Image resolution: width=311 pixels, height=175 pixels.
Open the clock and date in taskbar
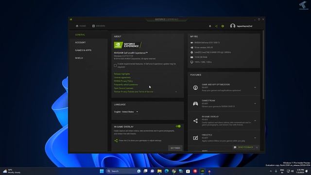pos(300,171)
